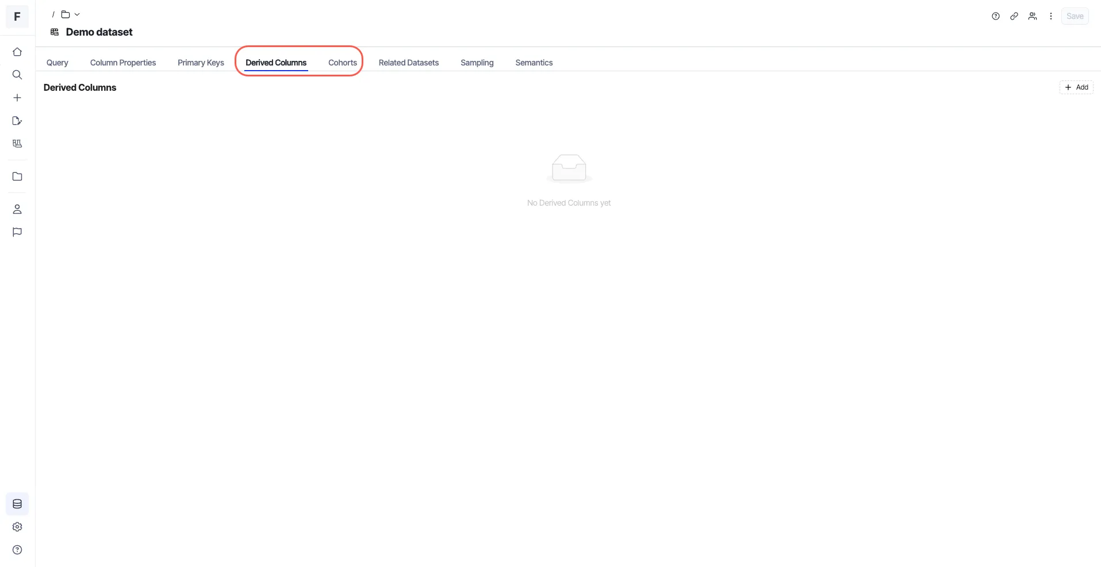Open the Semantics tab
The image size is (1101, 567).
click(x=534, y=63)
